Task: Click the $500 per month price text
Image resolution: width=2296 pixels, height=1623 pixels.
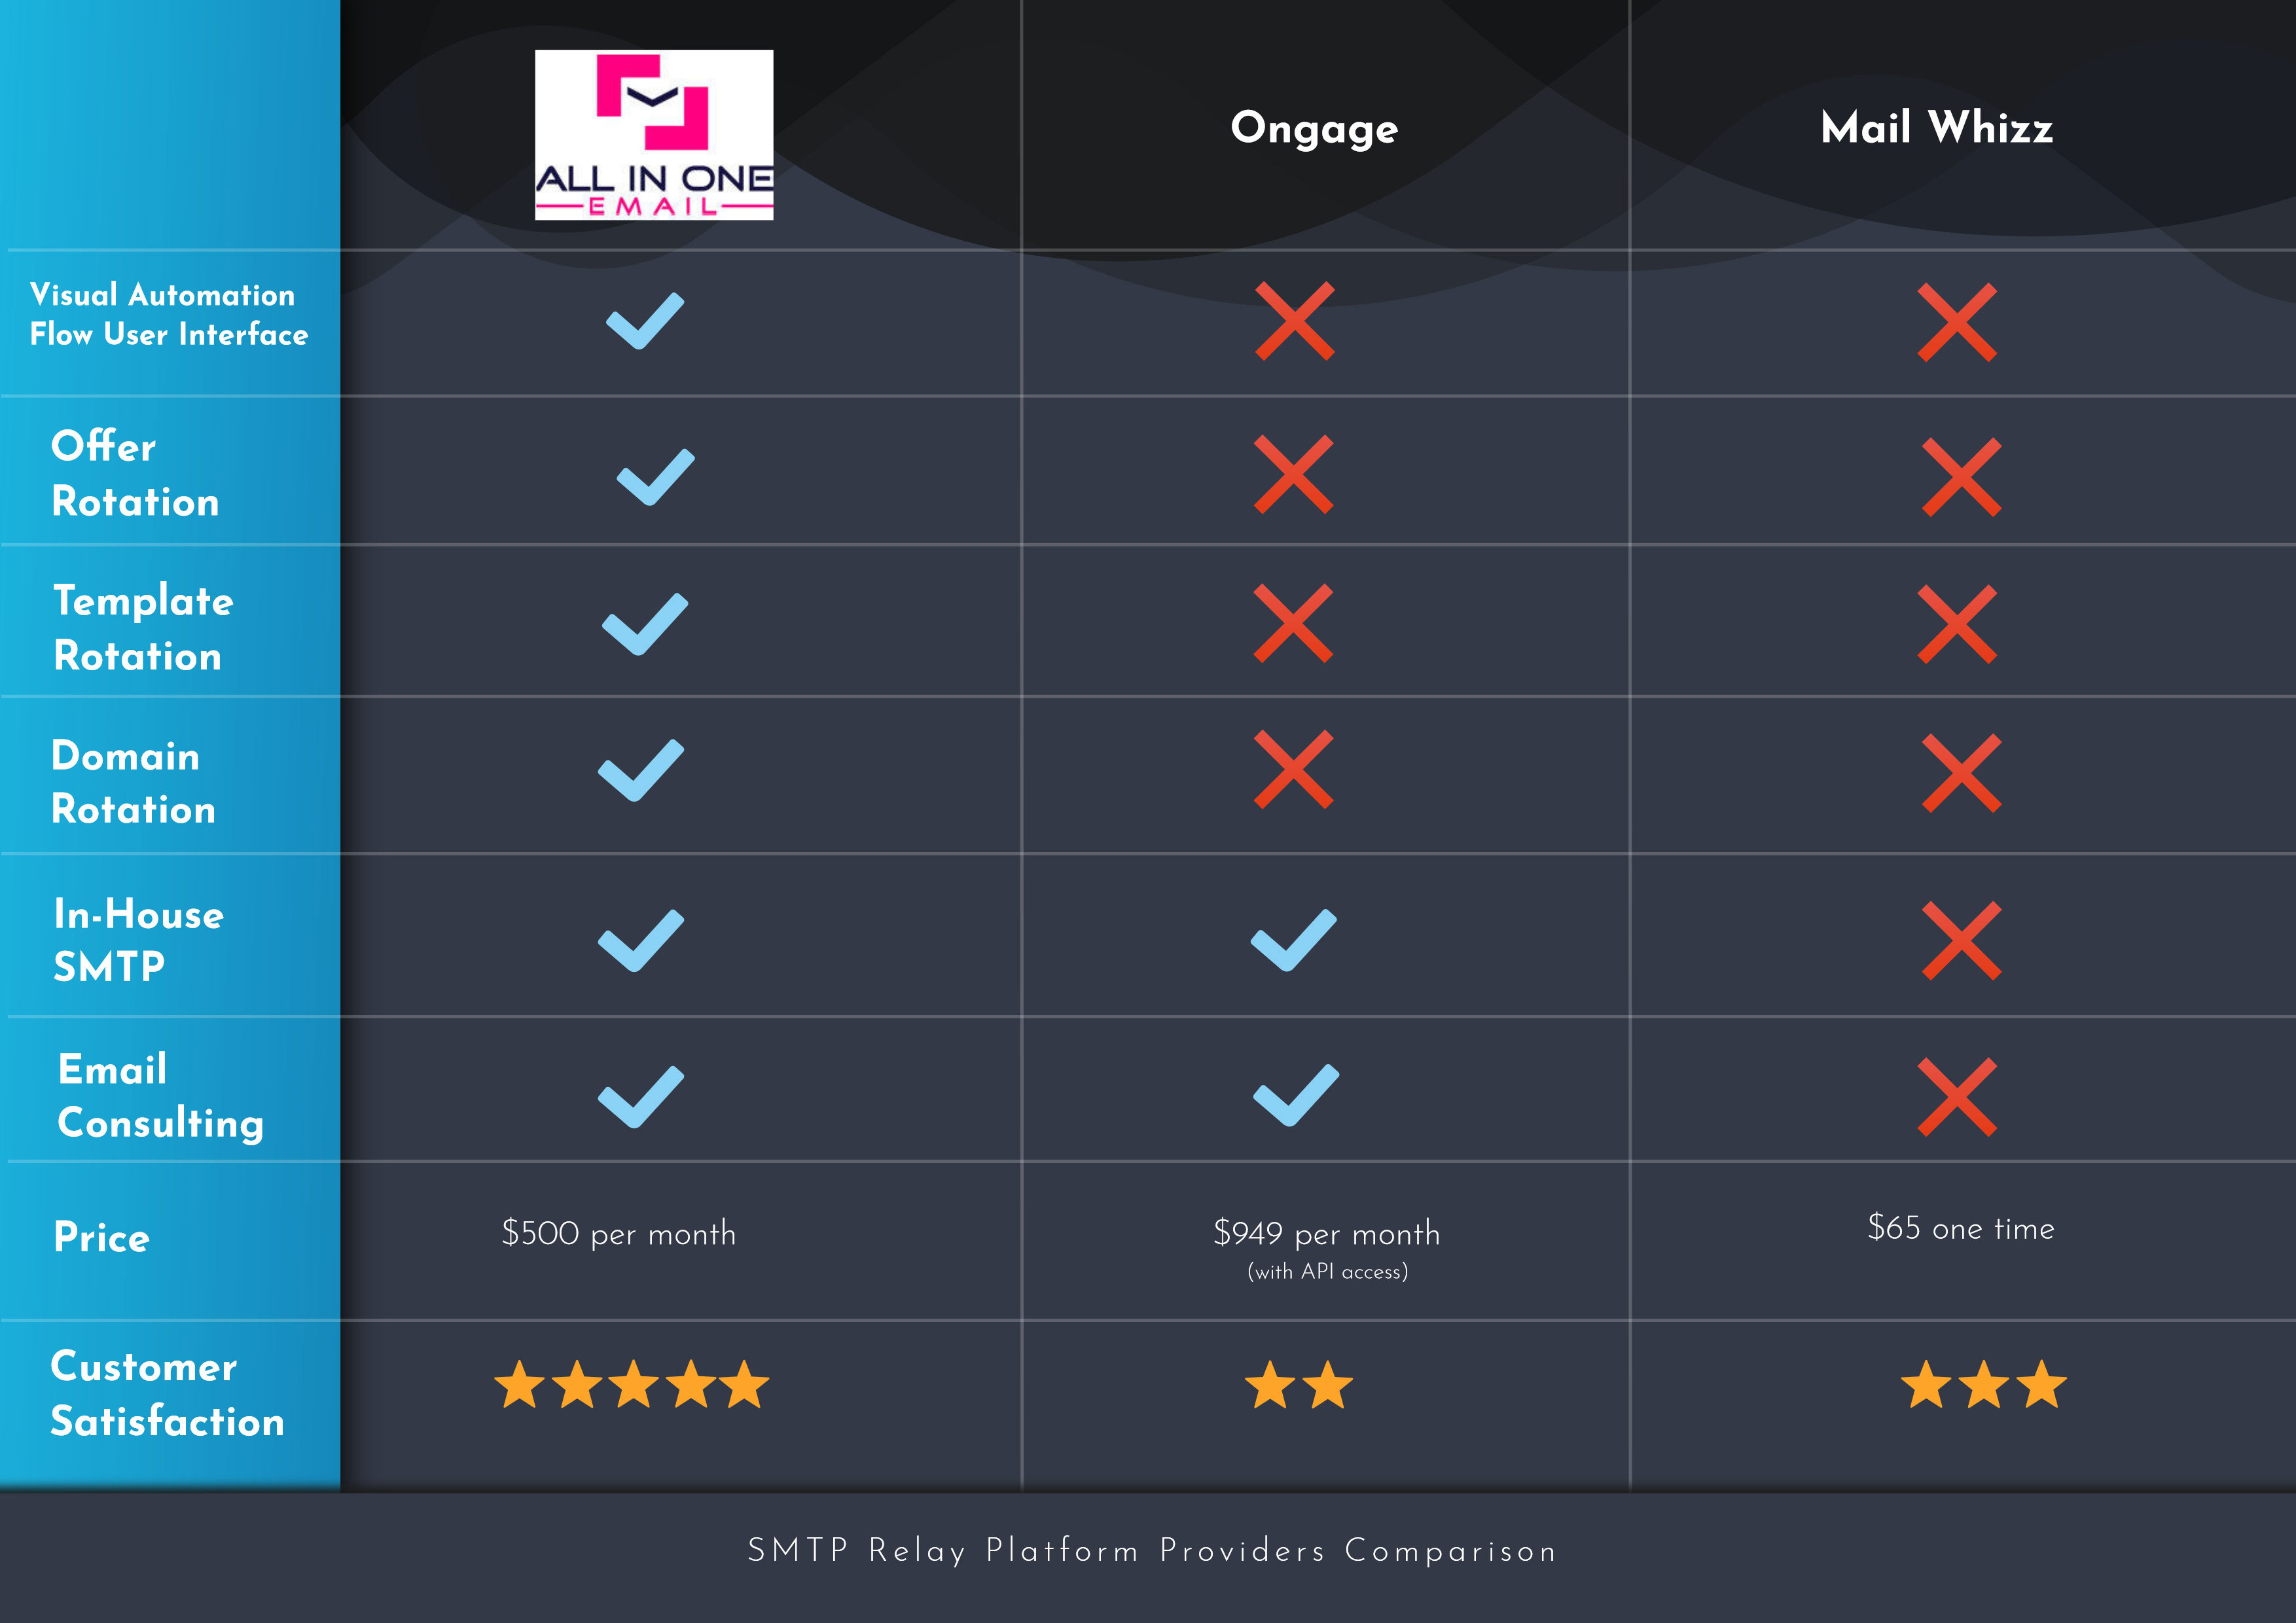Action: 619,1233
